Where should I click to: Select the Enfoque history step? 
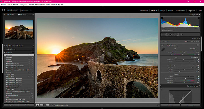point(19,72)
